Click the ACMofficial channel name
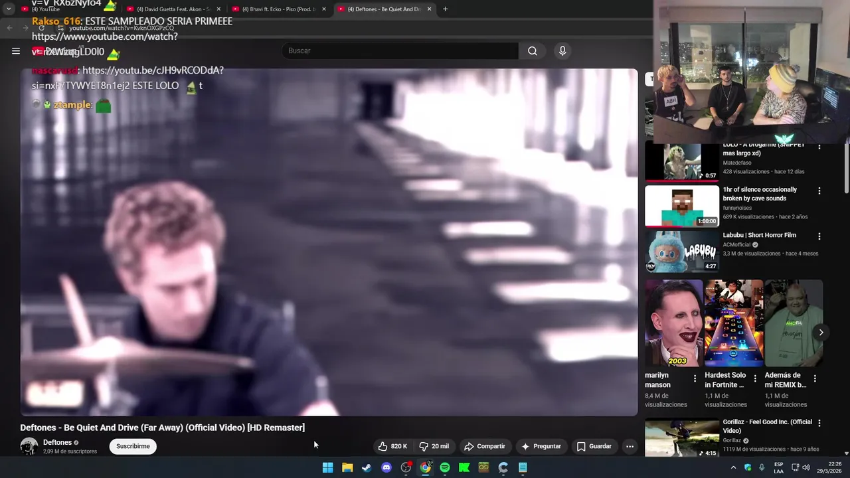The width and height of the screenshot is (850, 478). tap(736, 244)
